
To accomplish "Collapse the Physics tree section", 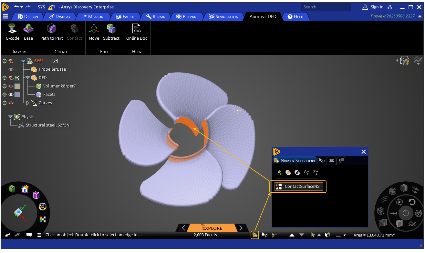I will (x=10, y=117).
